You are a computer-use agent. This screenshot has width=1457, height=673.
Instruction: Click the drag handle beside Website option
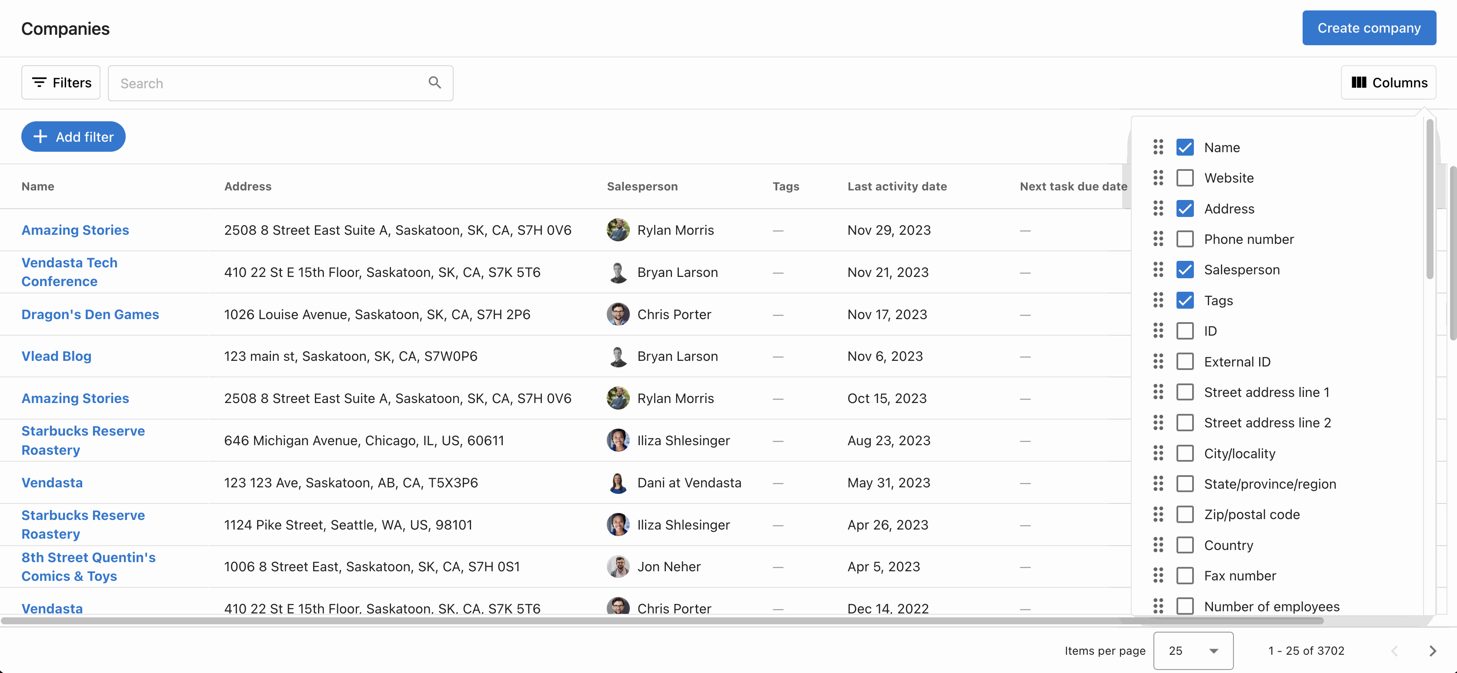tap(1158, 177)
